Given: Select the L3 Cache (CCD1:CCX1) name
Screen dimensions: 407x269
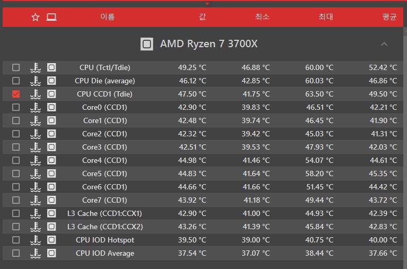Looking at the screenshot, I should [104, 213].
